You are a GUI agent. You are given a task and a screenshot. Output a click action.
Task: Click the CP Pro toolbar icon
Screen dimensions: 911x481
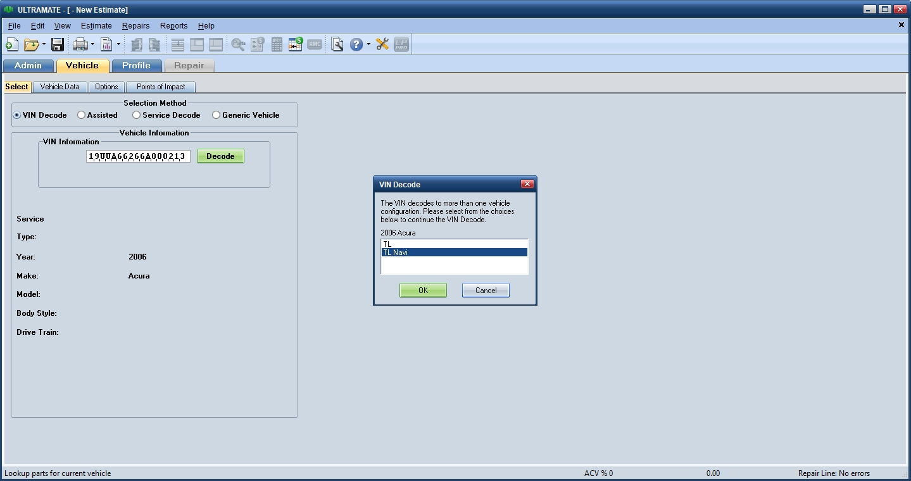pyautogui.click(x=401, y=44)
